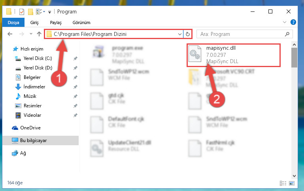Viewport: 304px width, 191px height.
Task: Click the Back navigation arrow
Action: (10, 34)
